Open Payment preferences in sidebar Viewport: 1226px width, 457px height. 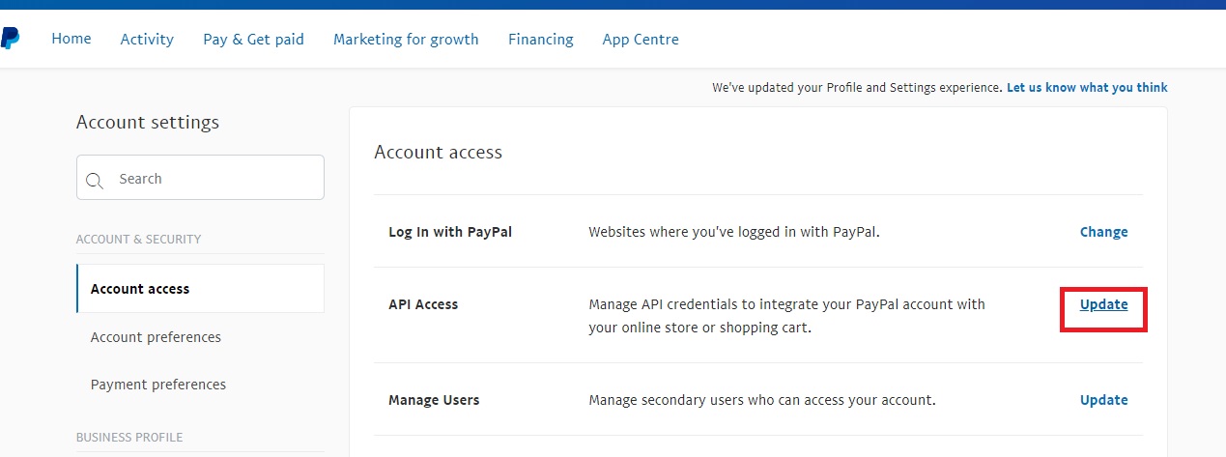click(158, 385)
